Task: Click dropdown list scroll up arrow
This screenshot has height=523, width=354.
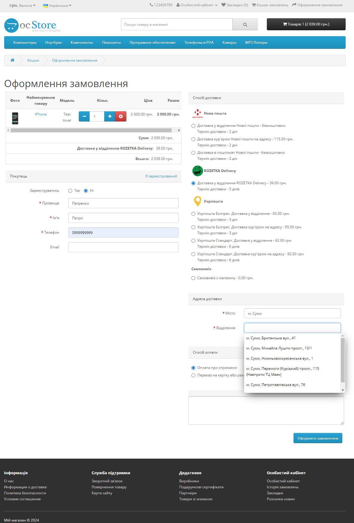Action: (343, 336)
